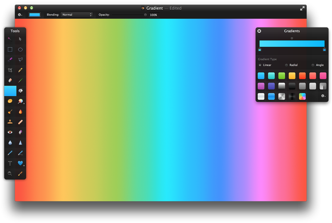Select the water-drop Blur tool
The image size is (332, 223).
coord(10,142)
